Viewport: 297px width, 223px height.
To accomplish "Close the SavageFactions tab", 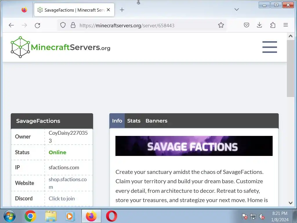I will pyautogui.click(x=108, y=10).
